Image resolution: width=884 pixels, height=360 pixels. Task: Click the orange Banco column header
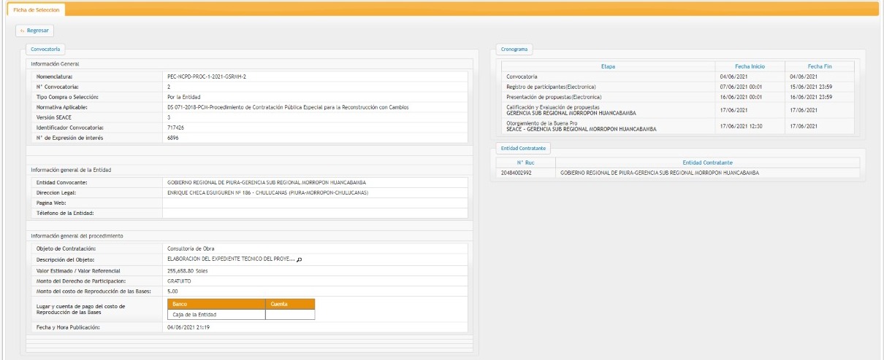(x=216, y=304)
